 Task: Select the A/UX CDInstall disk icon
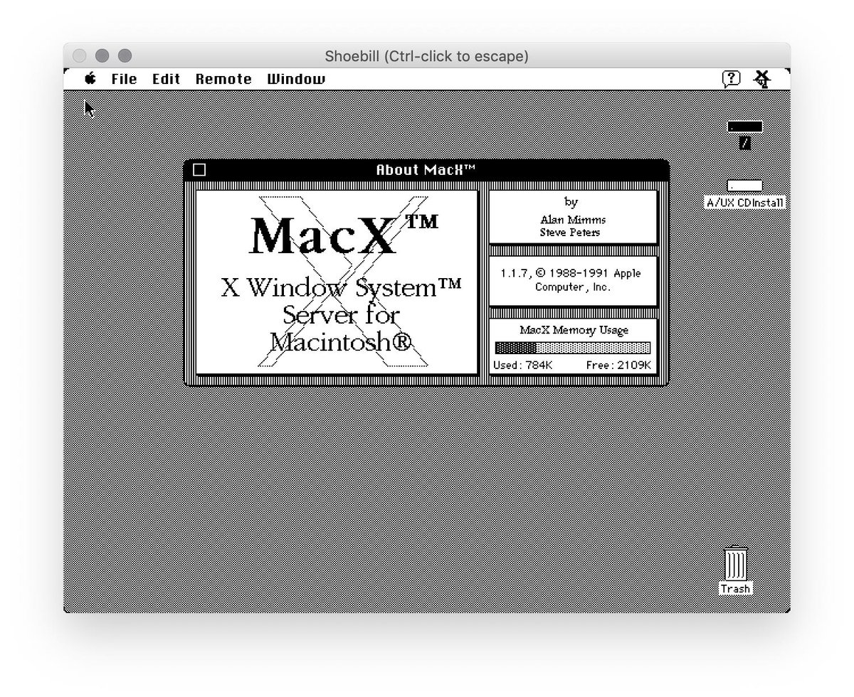744,186
